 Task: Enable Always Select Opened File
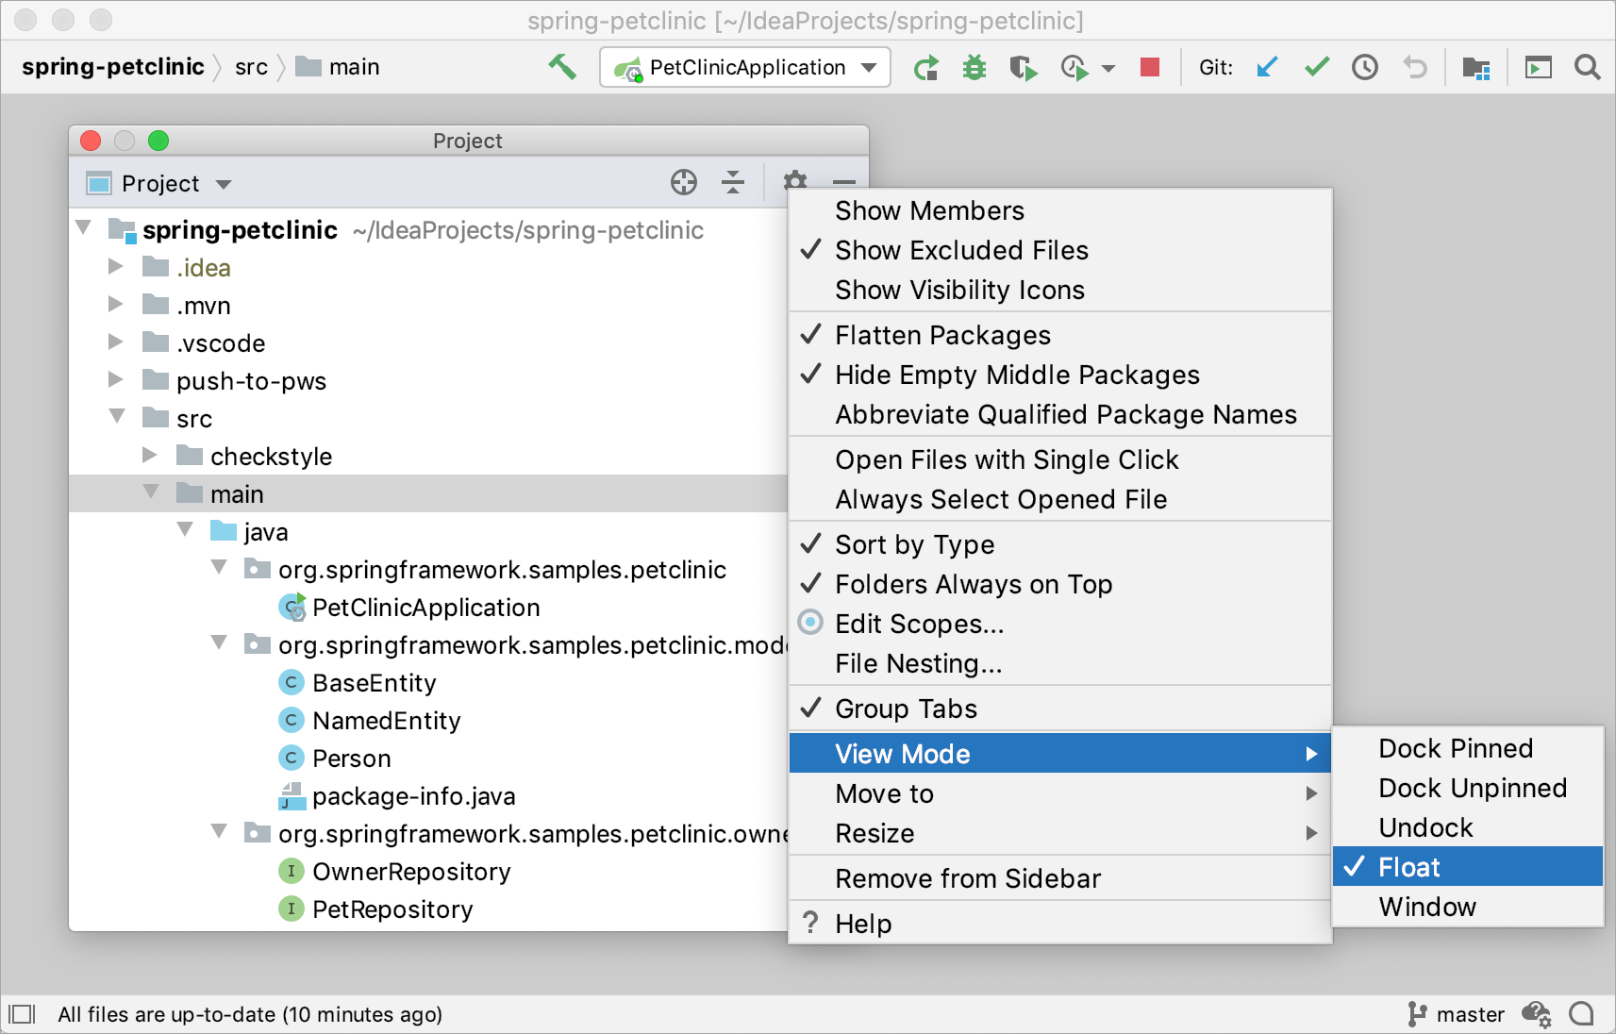coord(1060,499)
